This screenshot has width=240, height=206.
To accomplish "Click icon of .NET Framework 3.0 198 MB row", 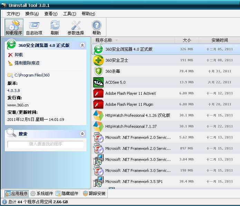I will (x=98, y=171).
